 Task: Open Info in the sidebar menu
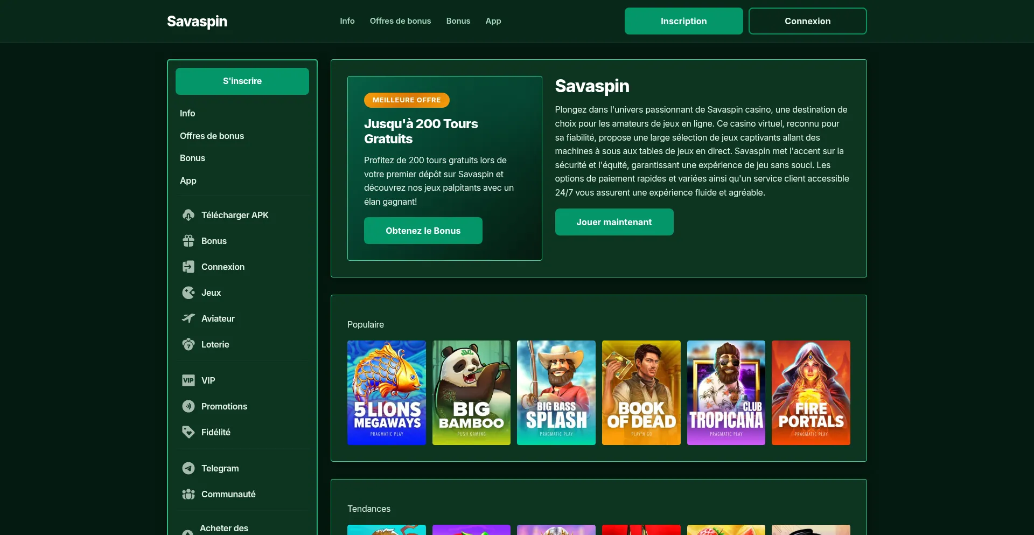(187, 113)
